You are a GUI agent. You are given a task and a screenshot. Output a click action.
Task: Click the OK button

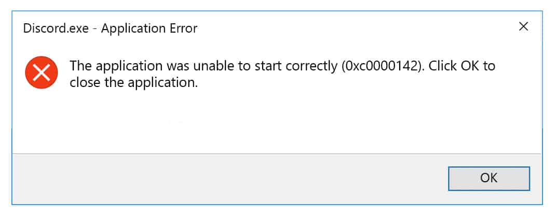point(489,178)
